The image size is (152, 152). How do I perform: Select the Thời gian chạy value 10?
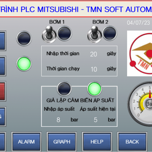point(94,69)
